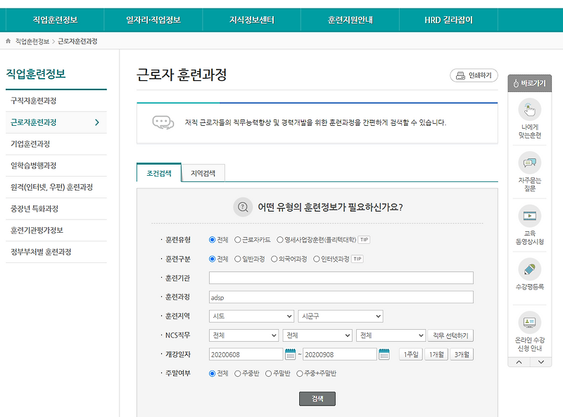Set date range to 3개월
The image size is (563, 417).
point(462,354)
